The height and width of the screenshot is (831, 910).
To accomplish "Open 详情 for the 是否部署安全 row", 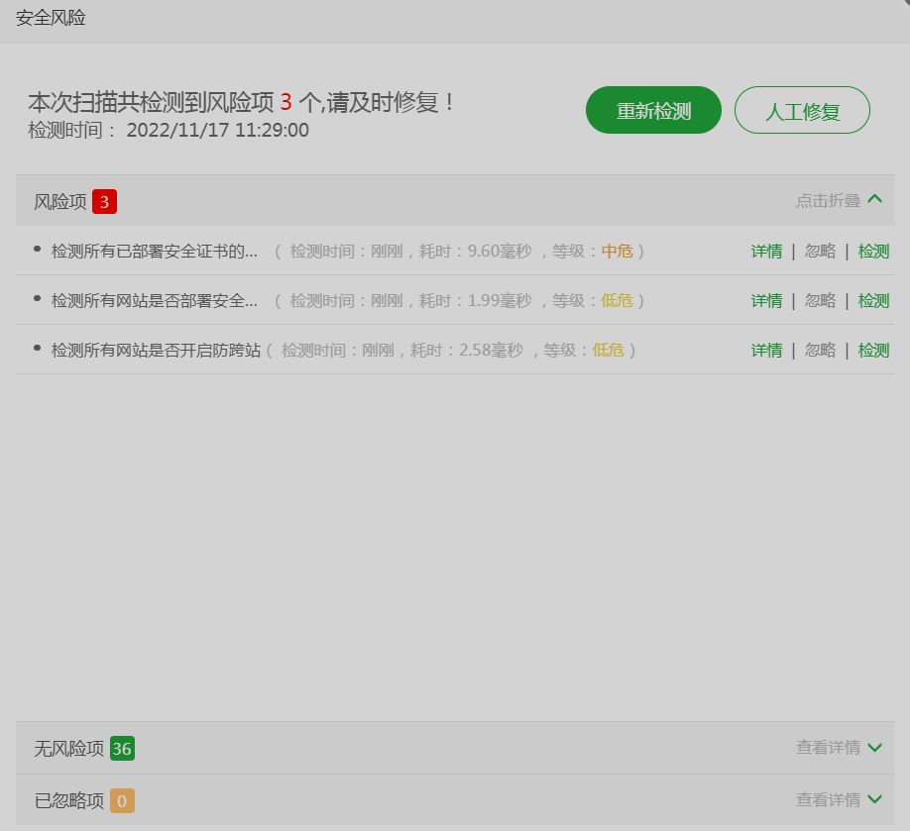I will point(766,300).
